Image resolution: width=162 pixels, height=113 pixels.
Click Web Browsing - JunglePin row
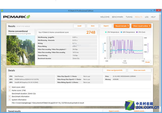(67, 37)
